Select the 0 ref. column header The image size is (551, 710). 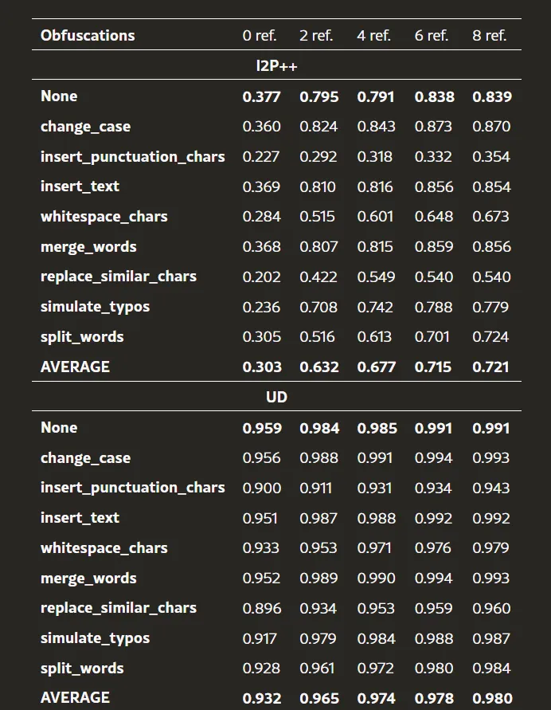pyautogui.click(x=260, y=35)
